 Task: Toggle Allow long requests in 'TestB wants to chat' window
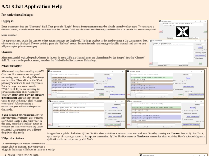tap(174, 84)
